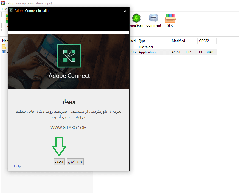
Task: Click the WinRAR icon in title bar
Action: pos(2,3)
